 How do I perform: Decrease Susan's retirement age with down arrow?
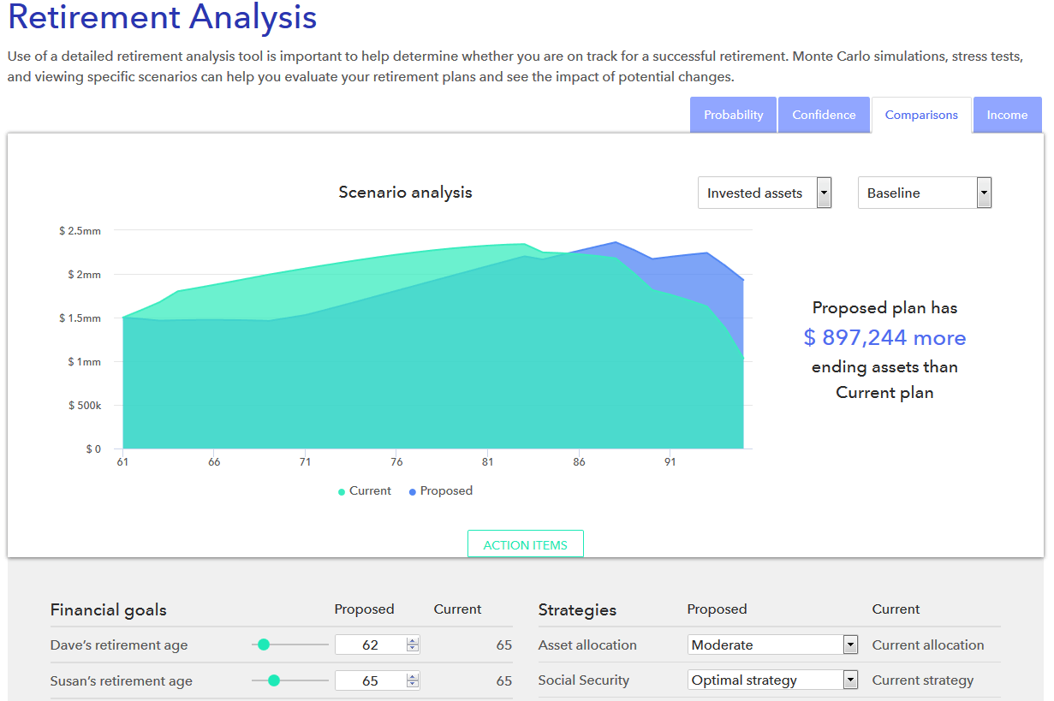point(413,685)
